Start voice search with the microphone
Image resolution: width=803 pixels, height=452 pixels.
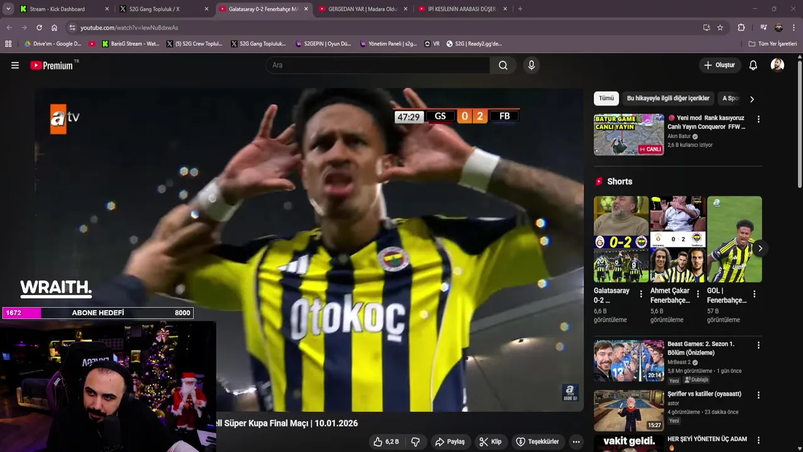[x=531, y=65]
